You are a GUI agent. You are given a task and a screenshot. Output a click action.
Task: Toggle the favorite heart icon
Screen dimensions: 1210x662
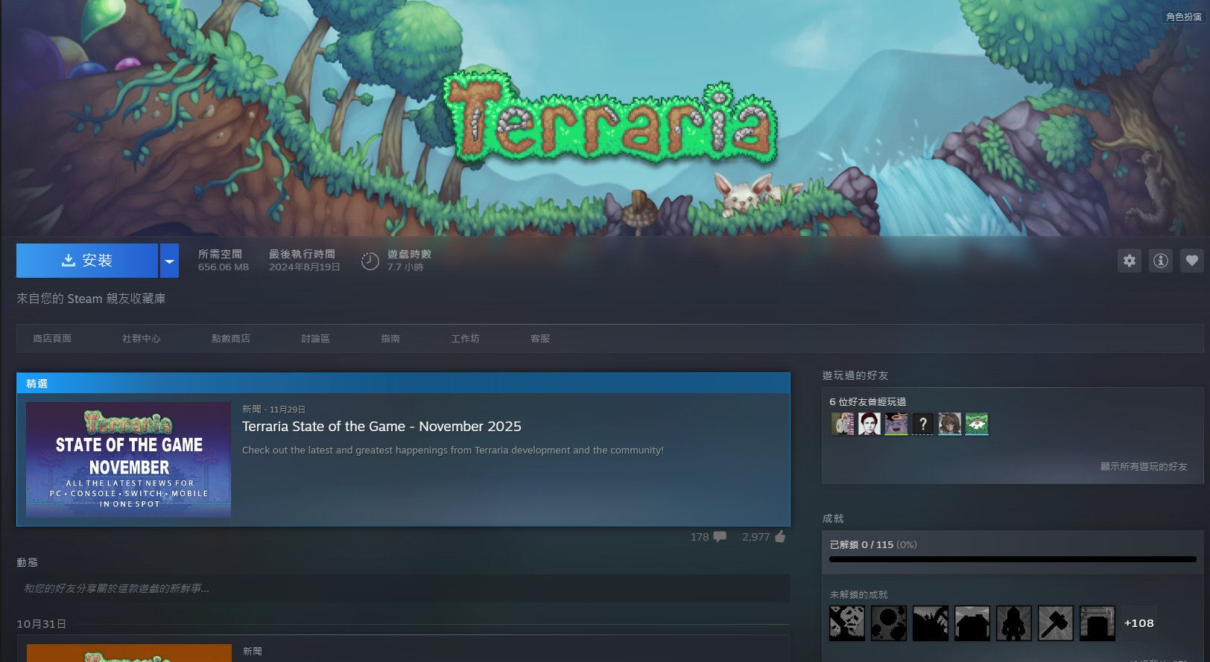[1192, 261]
